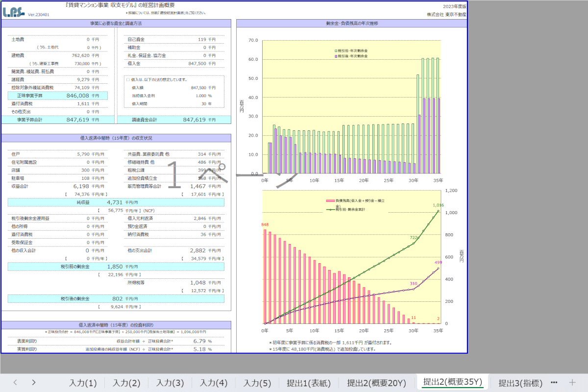Click green 税引前・年次剰余金 legend swatch
This screenshot has width=588, height=392.
pyautogui.click(x=336, y=50)
